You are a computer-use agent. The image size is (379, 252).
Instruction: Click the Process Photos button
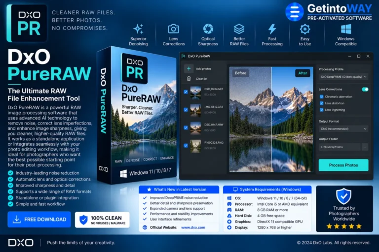click(x=343, y=165)
